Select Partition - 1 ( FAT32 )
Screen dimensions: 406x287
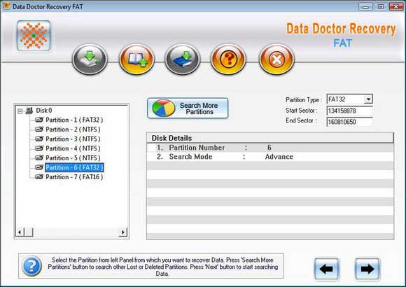tap(74, 120)
